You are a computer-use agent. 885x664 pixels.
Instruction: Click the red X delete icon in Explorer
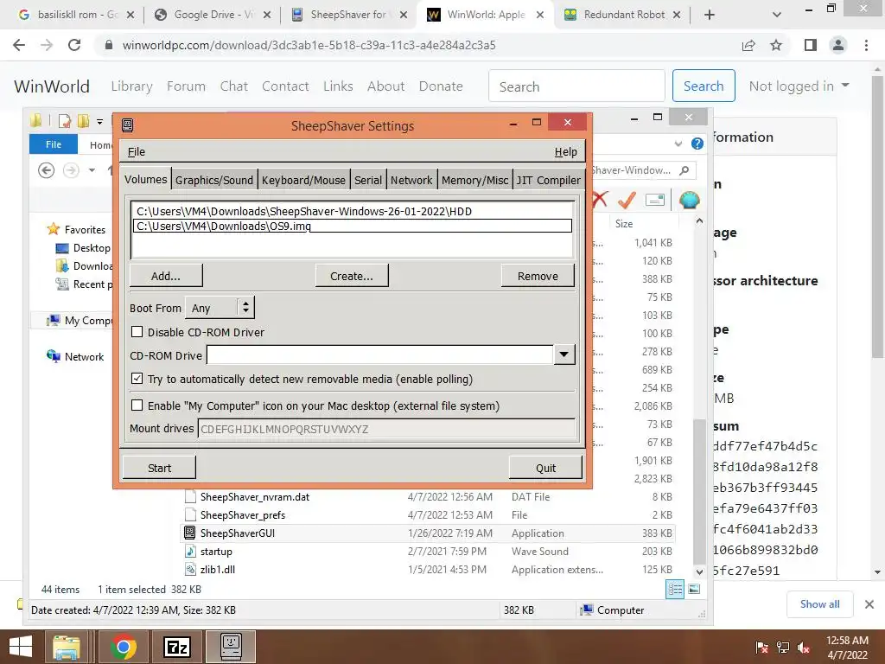pyautogui.click(x=600, y=200)
